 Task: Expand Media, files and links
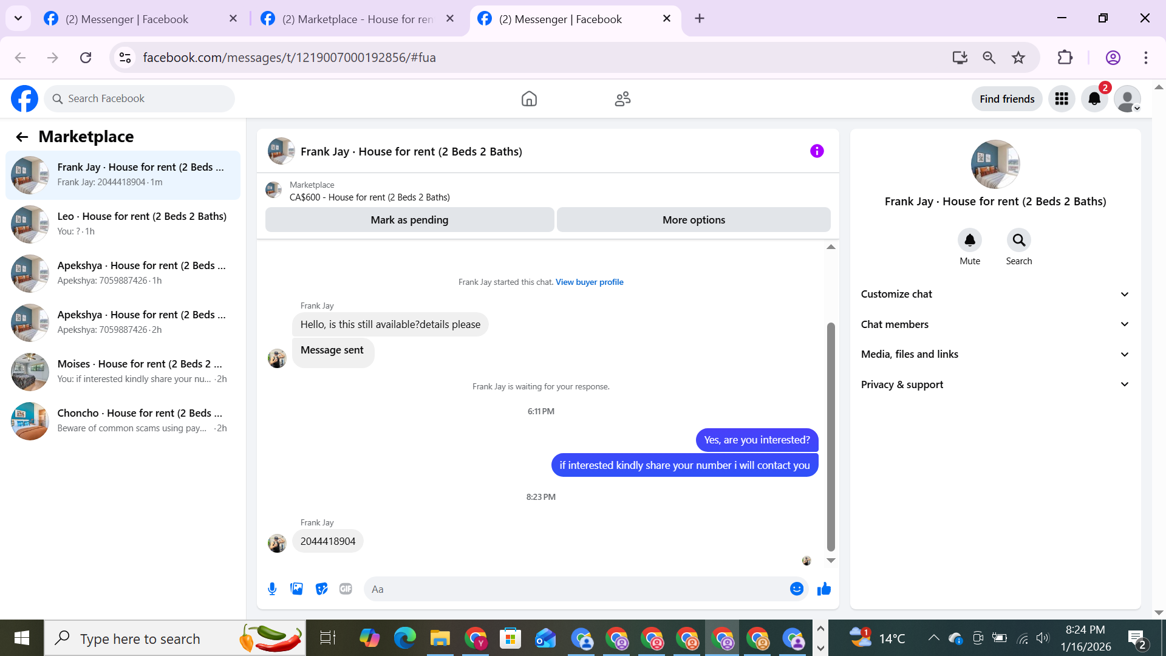(995, 354)
